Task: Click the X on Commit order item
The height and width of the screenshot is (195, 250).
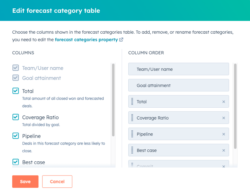Action: click(x=223, y=166)
